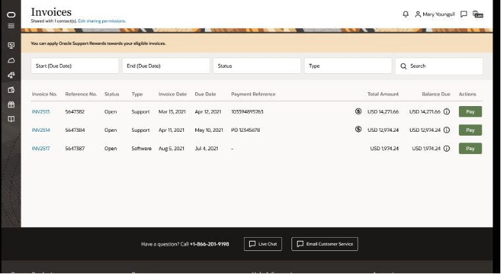Open the users and settings sidebar icon
This screenshot has height=274, width=501.
coord(11,75)
